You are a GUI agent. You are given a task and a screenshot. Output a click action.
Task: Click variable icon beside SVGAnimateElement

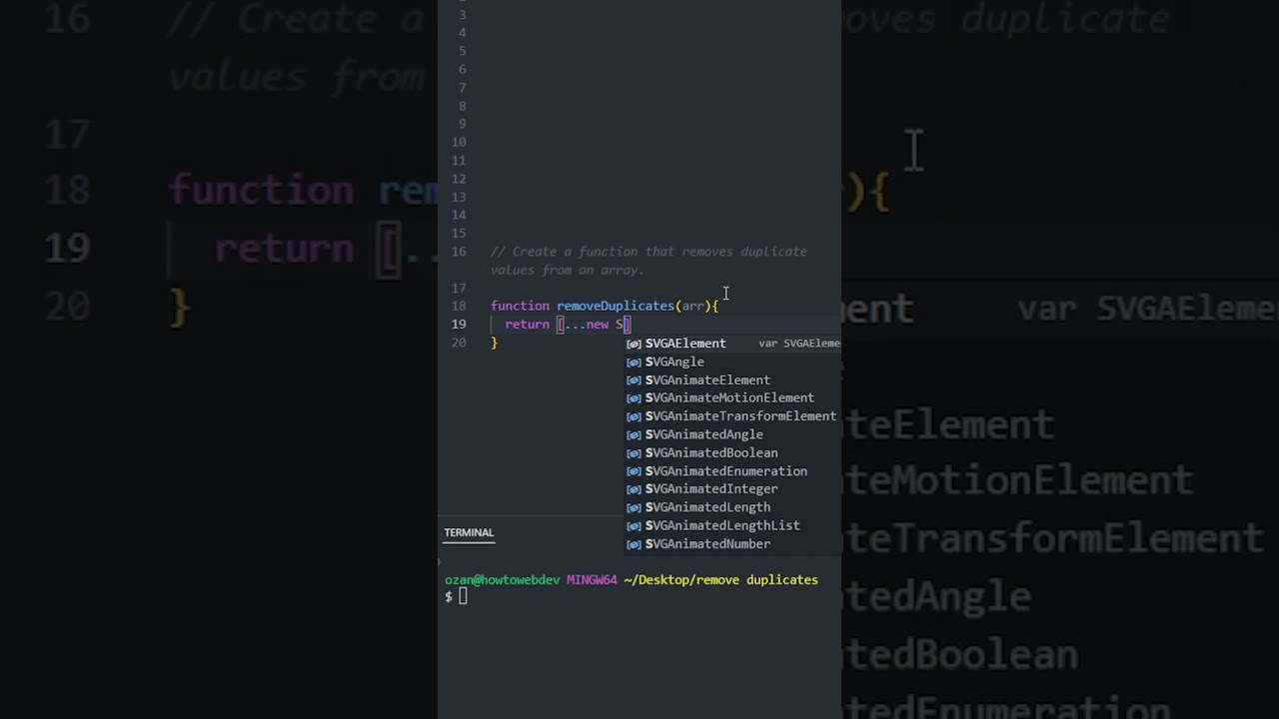tap(634, 379)
